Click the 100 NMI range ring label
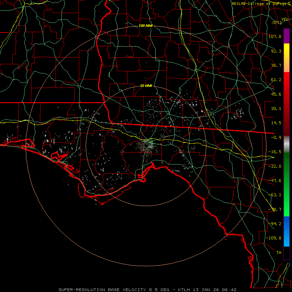Screen dimensions: 292x292 point(146,26)
